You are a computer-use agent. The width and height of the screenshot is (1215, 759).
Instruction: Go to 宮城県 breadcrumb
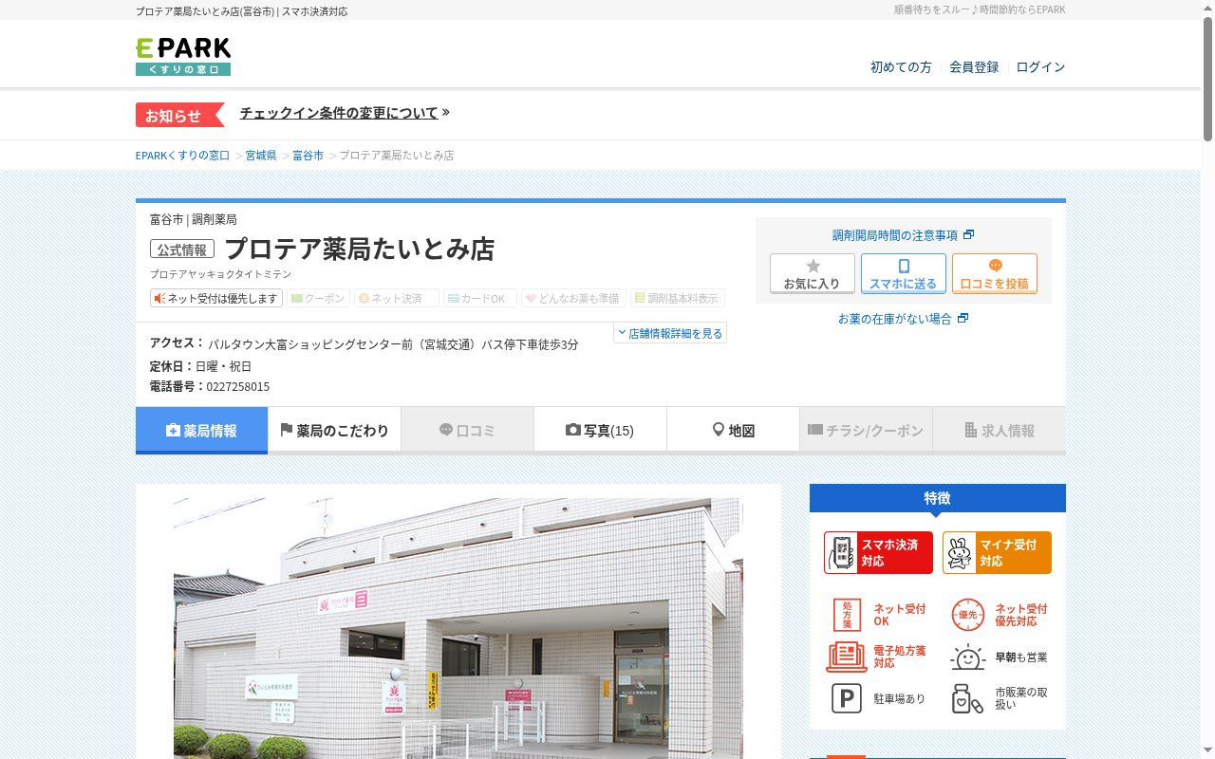(x=261, y=155)
